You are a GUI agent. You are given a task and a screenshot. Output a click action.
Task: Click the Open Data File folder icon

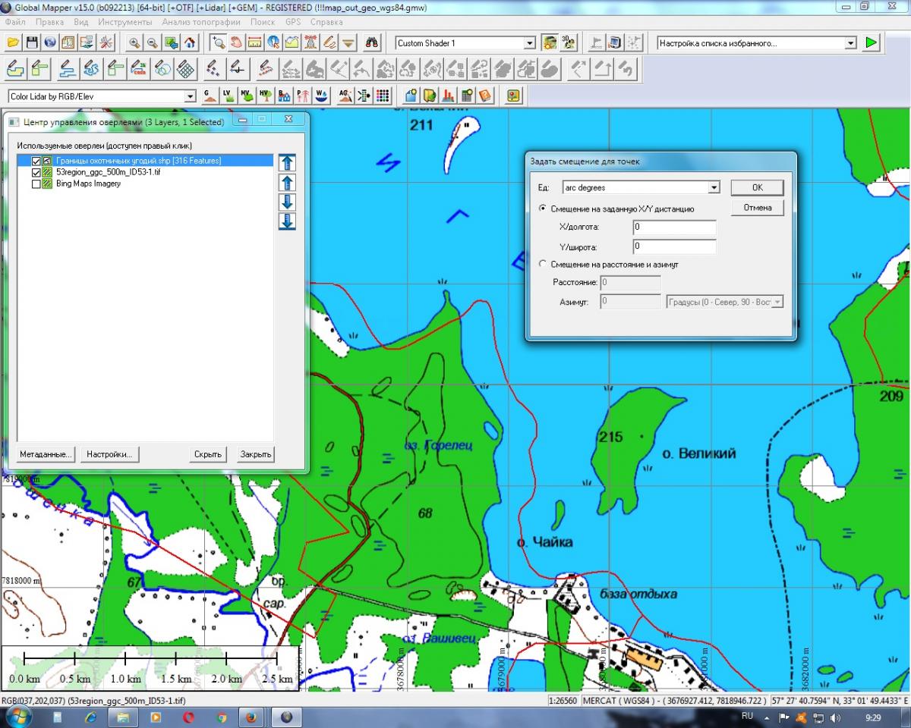tap(13, 43)
